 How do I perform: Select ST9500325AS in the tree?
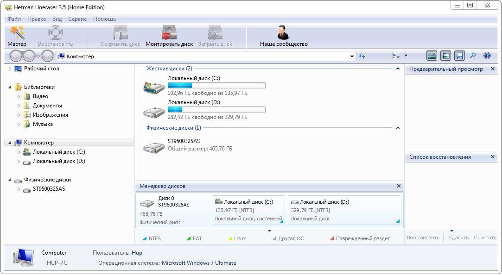(49, 189)
